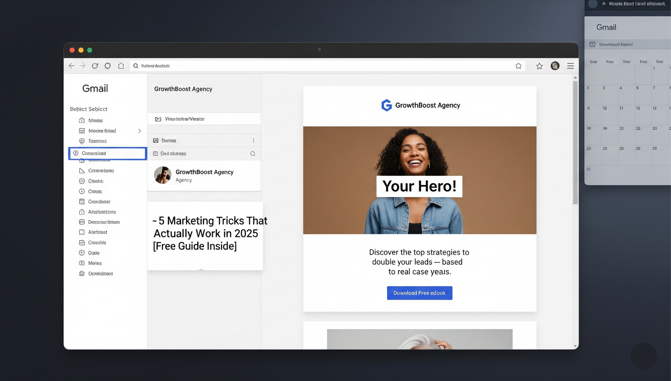671x381 pixels.
Task: Select day 29 in the calendar window
Action: point(654,149)
